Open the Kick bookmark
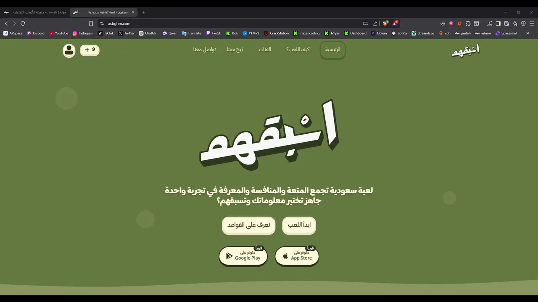 click(232, 33)
